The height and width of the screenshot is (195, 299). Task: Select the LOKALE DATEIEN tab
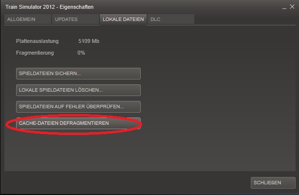[x=123, y=19]
